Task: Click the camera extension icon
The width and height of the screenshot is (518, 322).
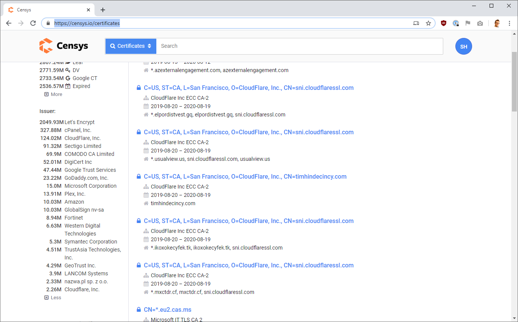Action: coord(480,23)
